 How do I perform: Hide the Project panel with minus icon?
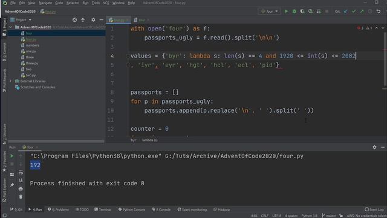pos(101,20)
